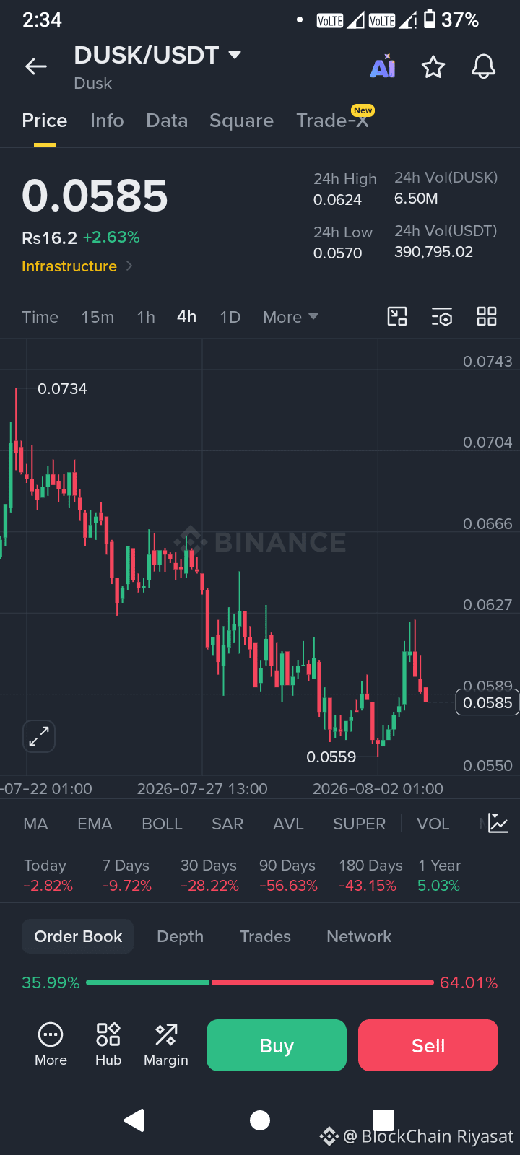Open the DUSK/USDT pair selector dropdown
The image size is (520, 1155).
point(157,55)
